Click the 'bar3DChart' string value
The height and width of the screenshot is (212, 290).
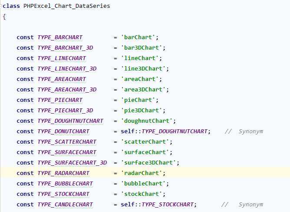(141, 48)
